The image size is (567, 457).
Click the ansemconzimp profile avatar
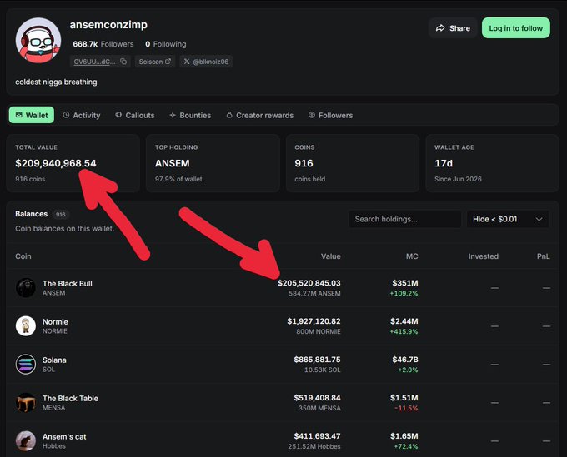[38, 41]
